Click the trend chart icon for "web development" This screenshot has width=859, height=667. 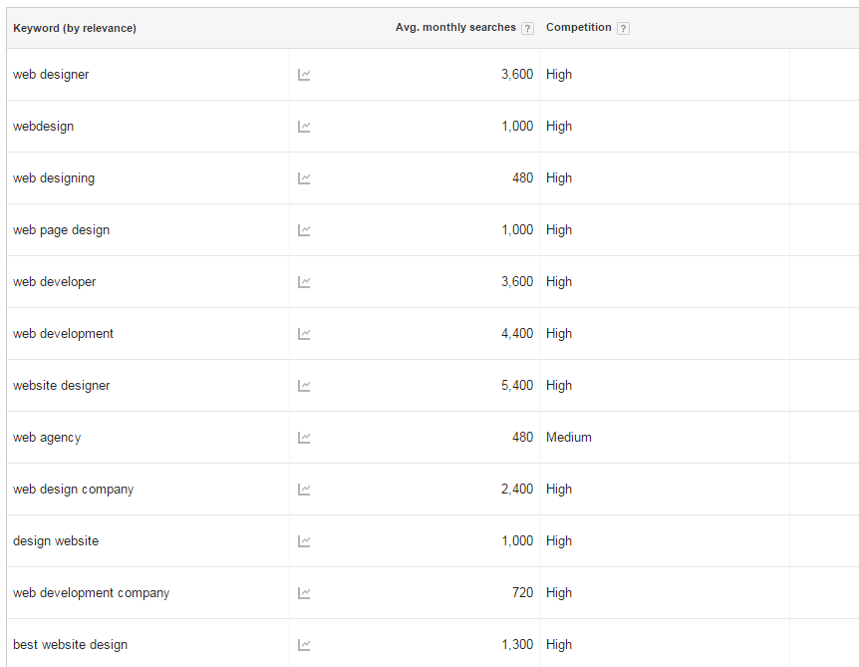[x=303, y=333]
